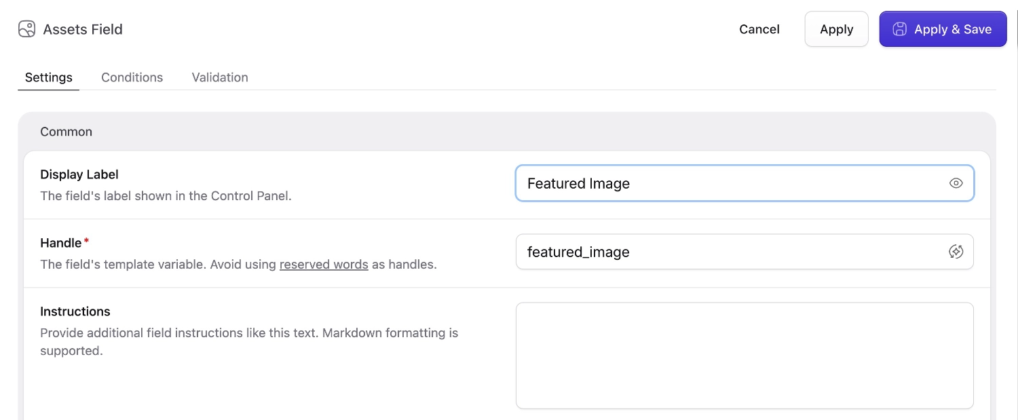Switch to the Conditions tab
1018x420 pixels.
click(x=132, y=77)
